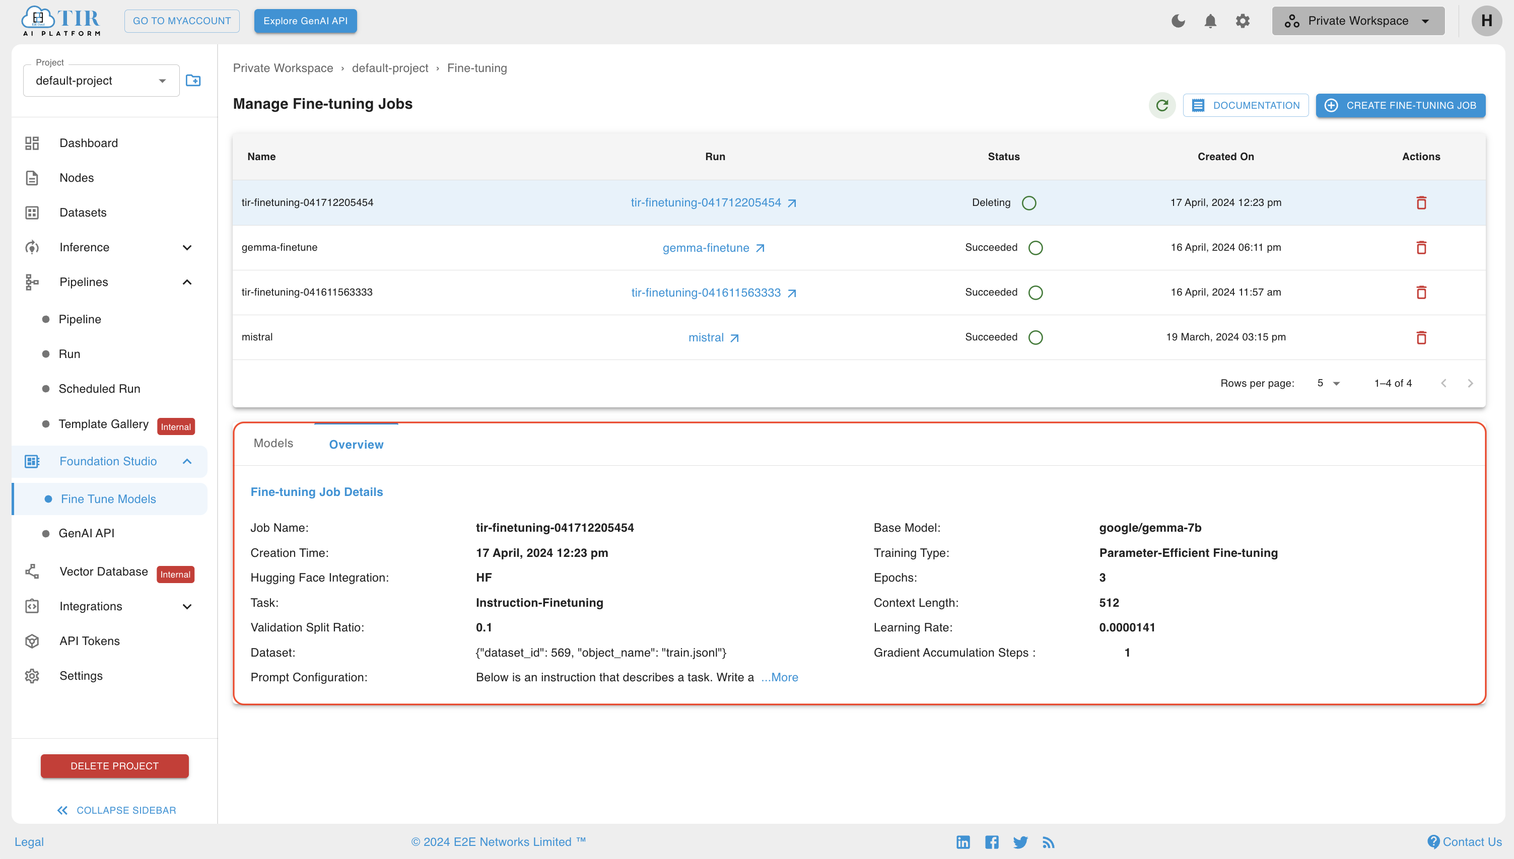Open mistral run link
Screen dimensions: 1514x859
[714, 337]
